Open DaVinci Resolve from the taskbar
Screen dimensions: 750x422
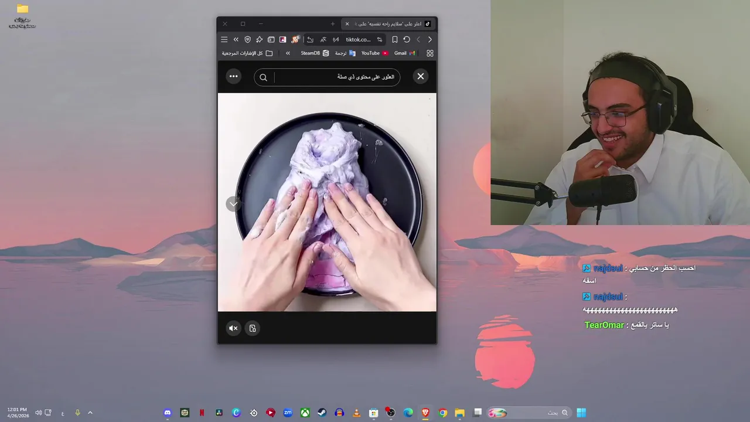[x=219, y=413]
